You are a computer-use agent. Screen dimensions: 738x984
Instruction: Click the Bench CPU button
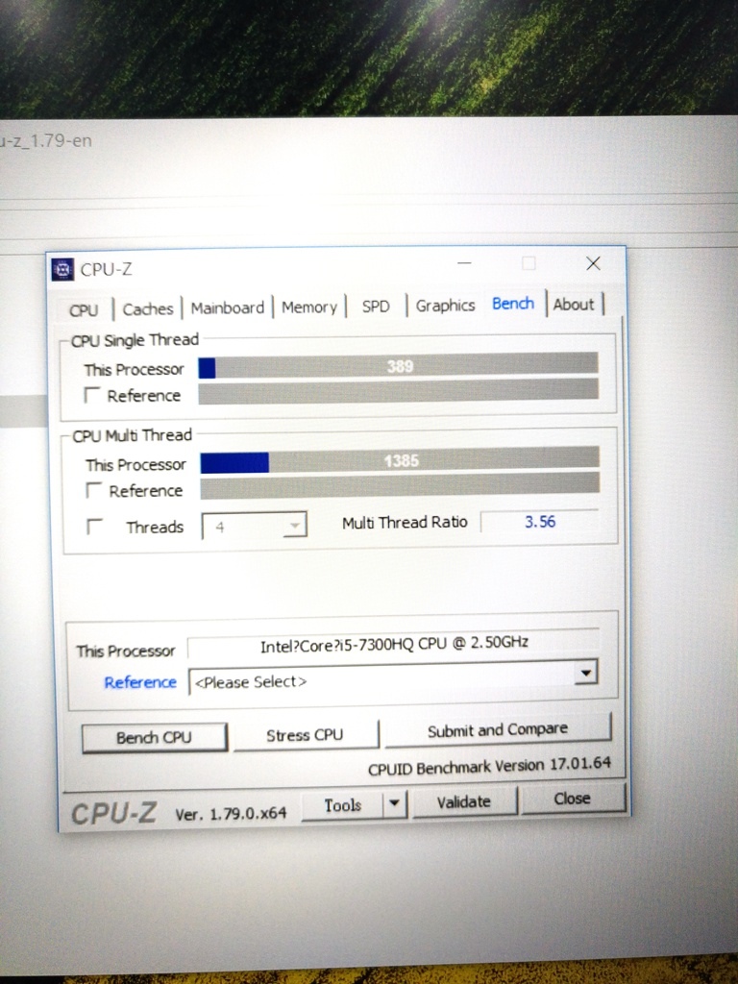[154, 737]
